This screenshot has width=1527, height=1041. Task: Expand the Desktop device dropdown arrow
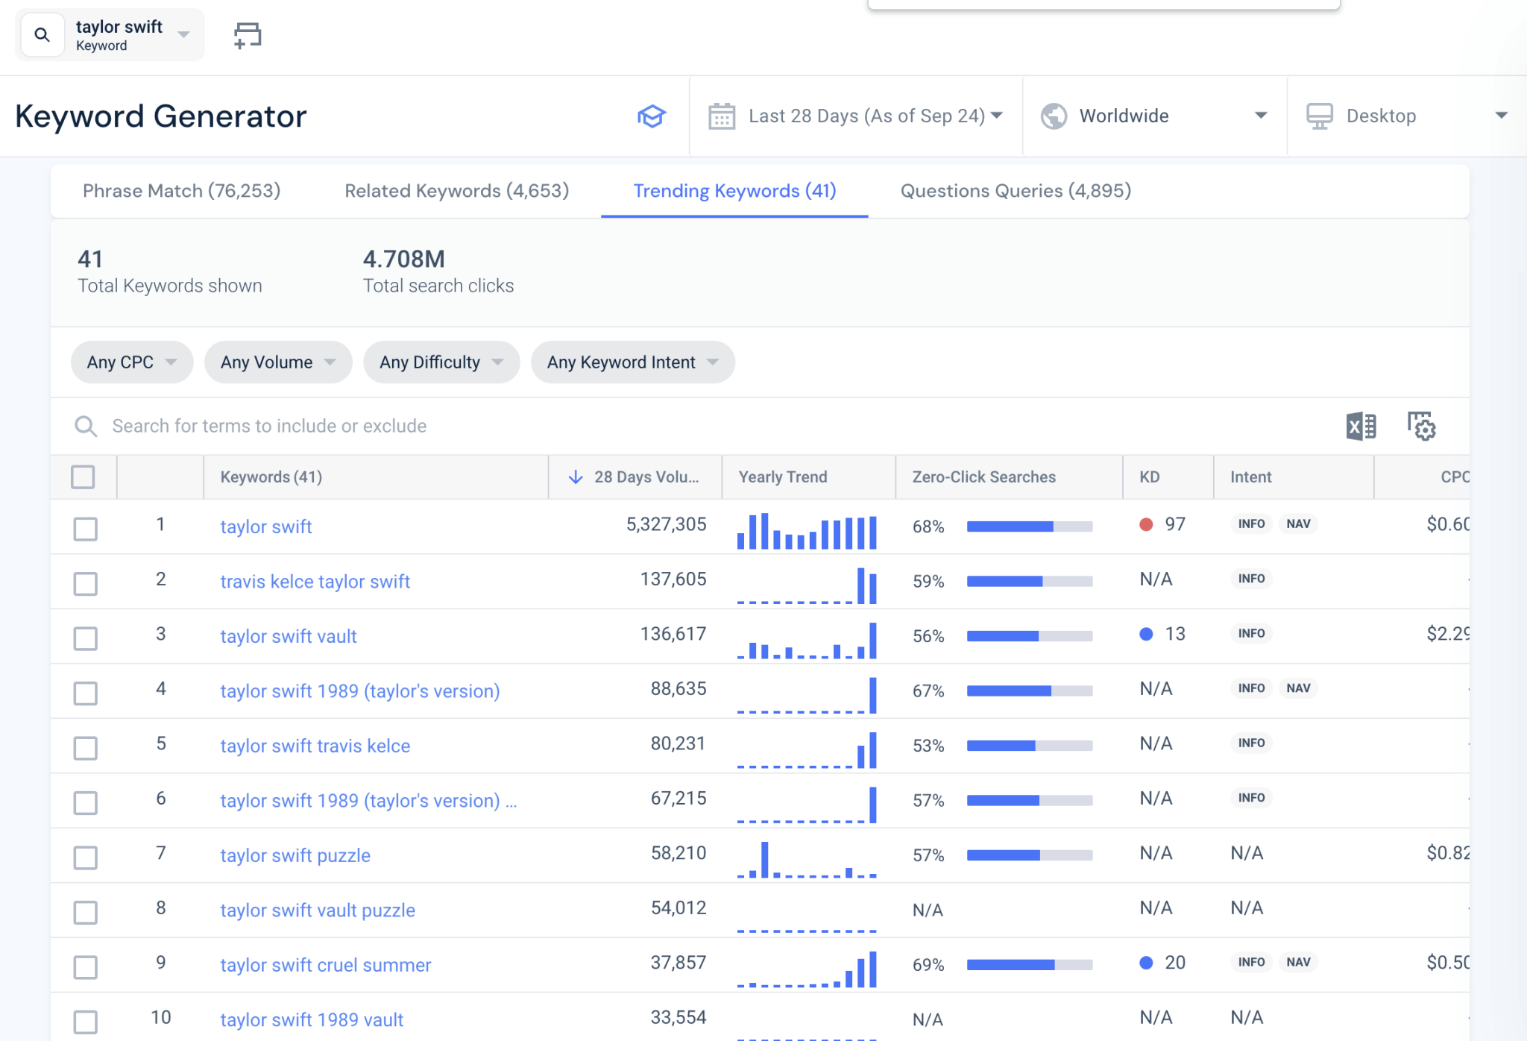coord(1502,116)
